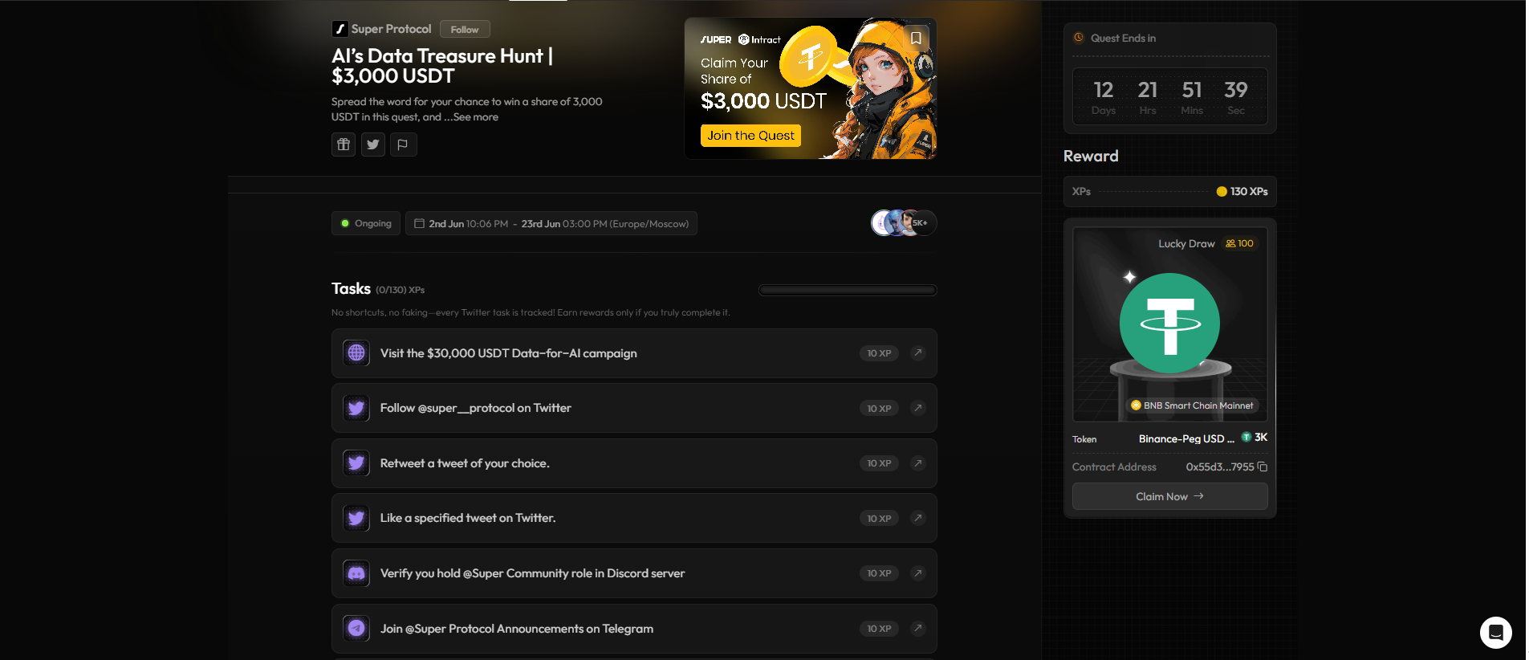Open the Join Telegram Announcements task arrow
The image size is (1529, 660).
pyautogui.click(x=918, y=628)
